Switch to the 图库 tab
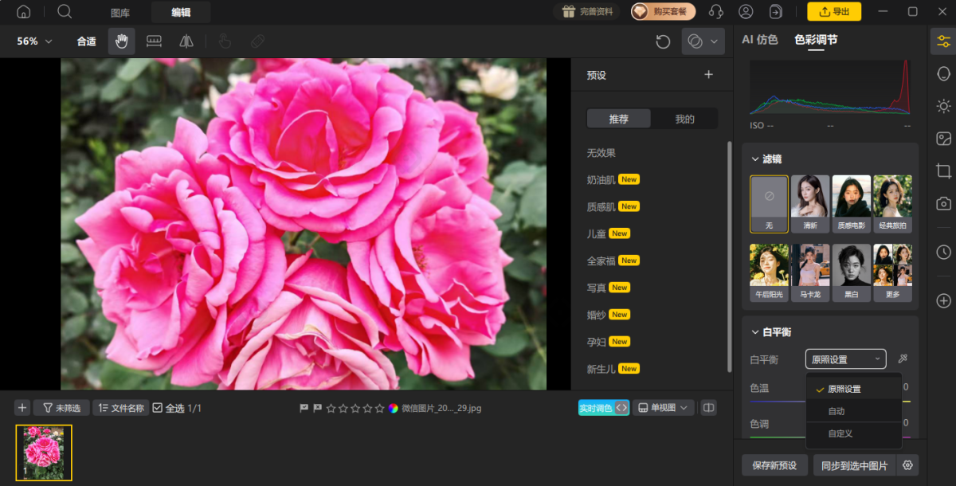The image size is (956, 486). tap(120, 13)
